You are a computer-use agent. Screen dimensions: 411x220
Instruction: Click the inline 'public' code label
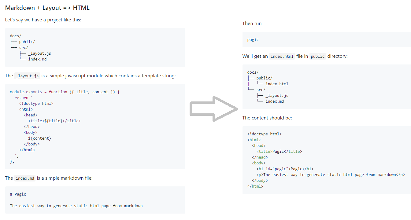pos(317,57)
